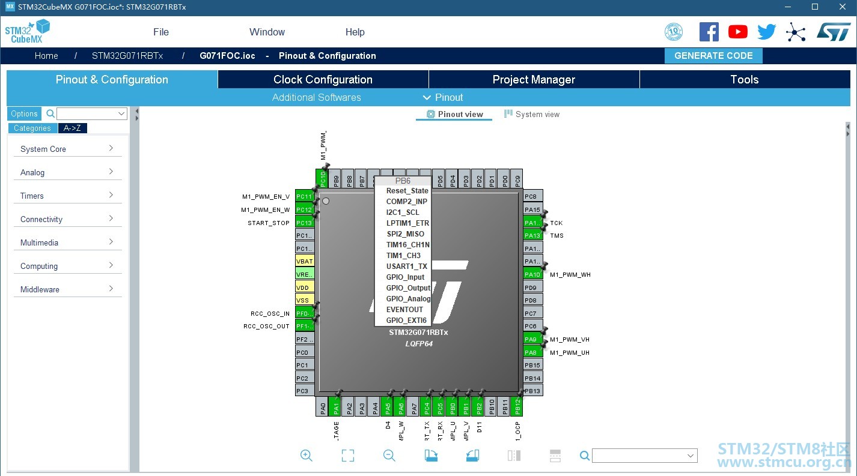Expand the Multimedia category
The width and height of the screenshot is (857, 476).
click(68, 243)
